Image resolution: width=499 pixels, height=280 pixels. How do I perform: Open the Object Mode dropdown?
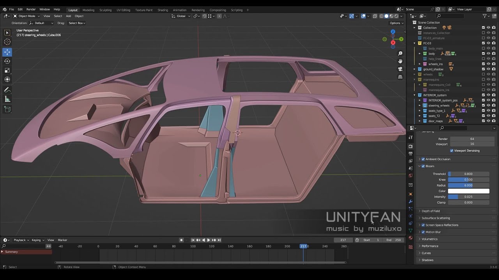click(27, 16)
